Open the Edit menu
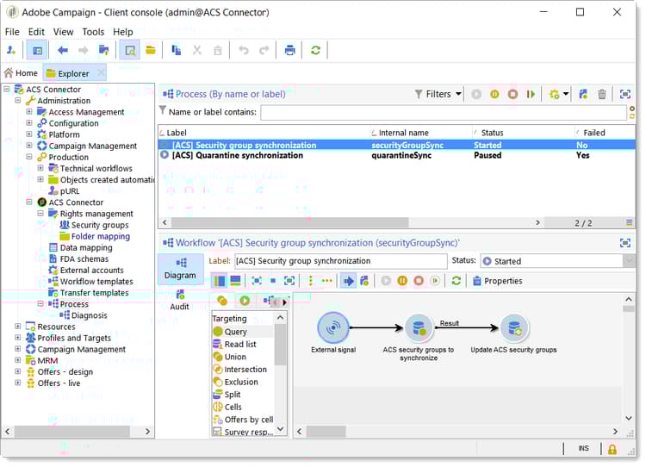Viewport: 646px width, 467px height. (x=36, y=32)
